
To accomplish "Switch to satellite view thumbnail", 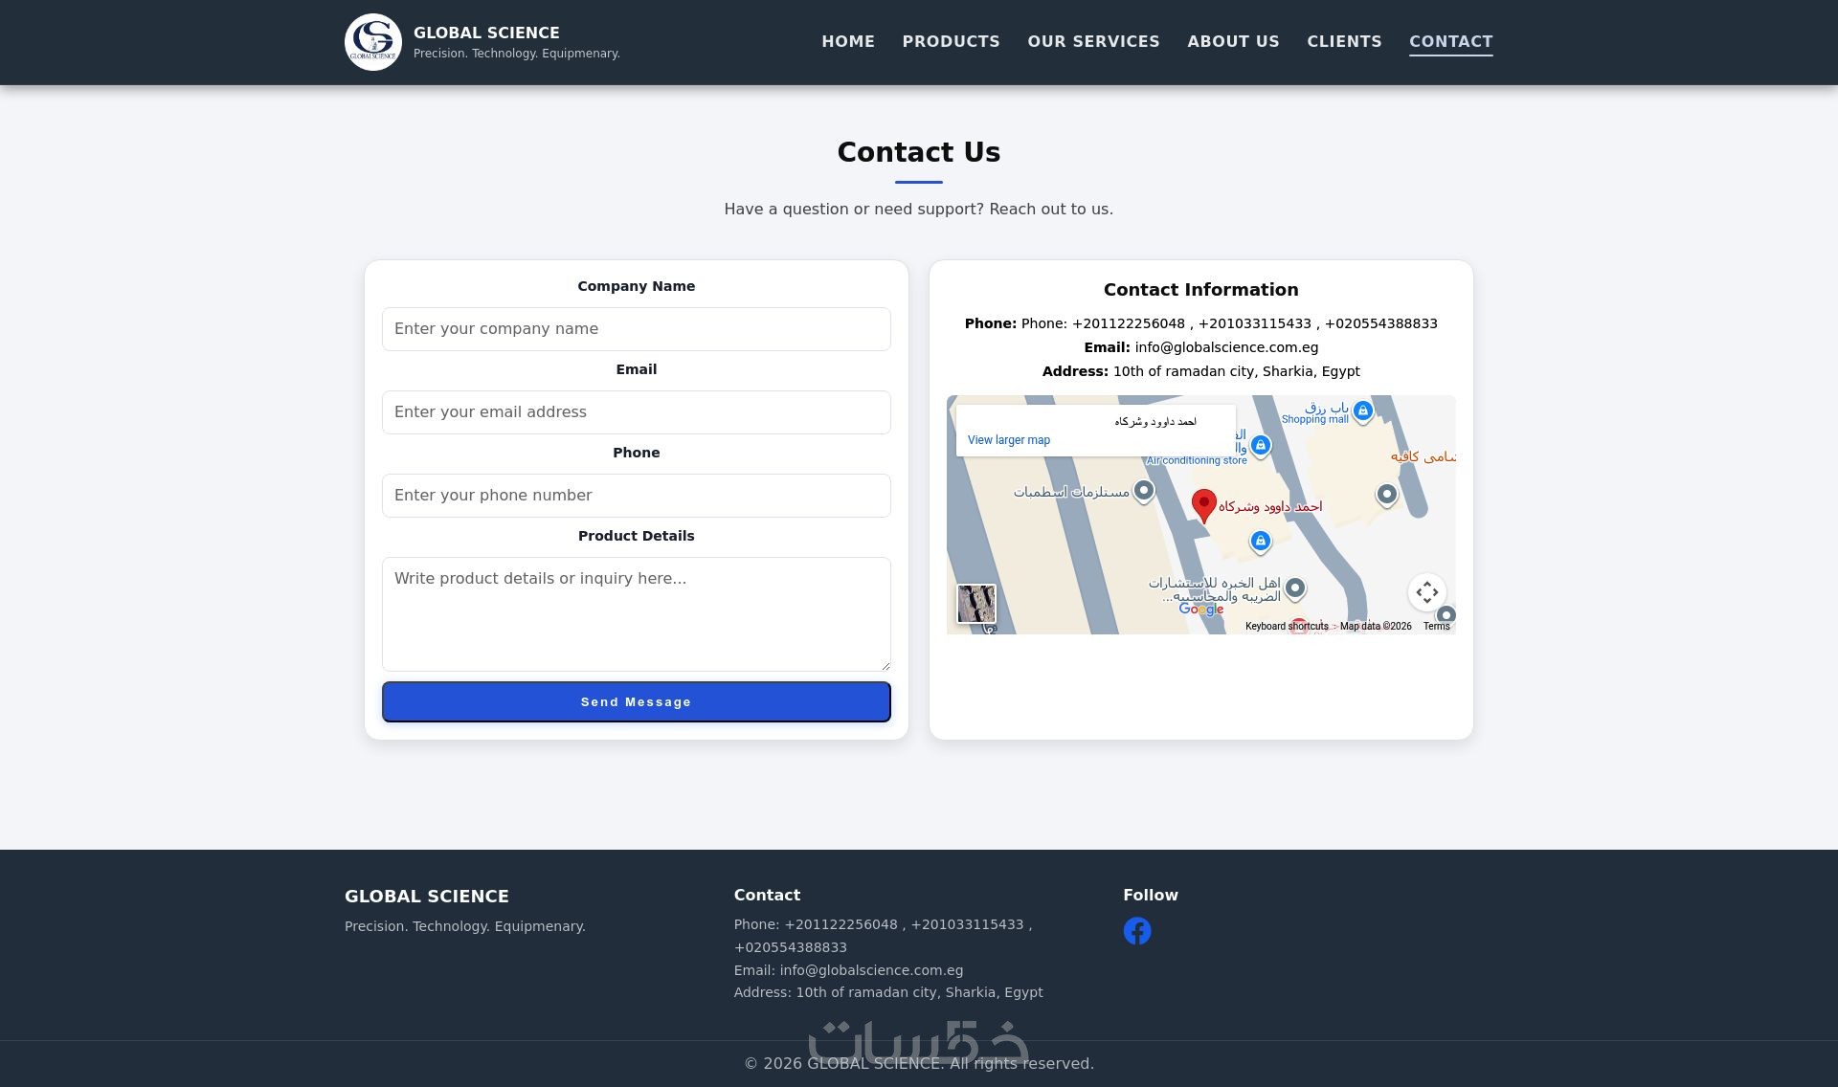I will click(x=975, y=604).
